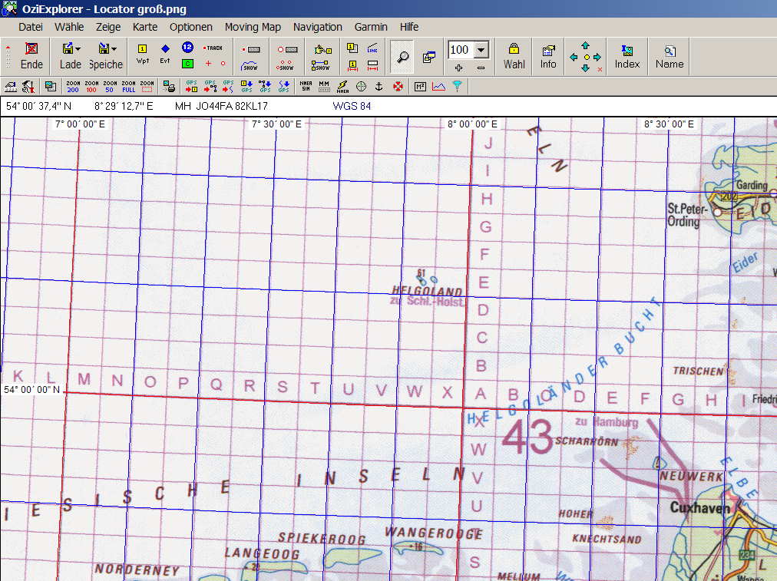The width and height of the screenshot is (777, 581).
Task: Toggle the NMEA SIM simulator icon
Action: [306, 87]
